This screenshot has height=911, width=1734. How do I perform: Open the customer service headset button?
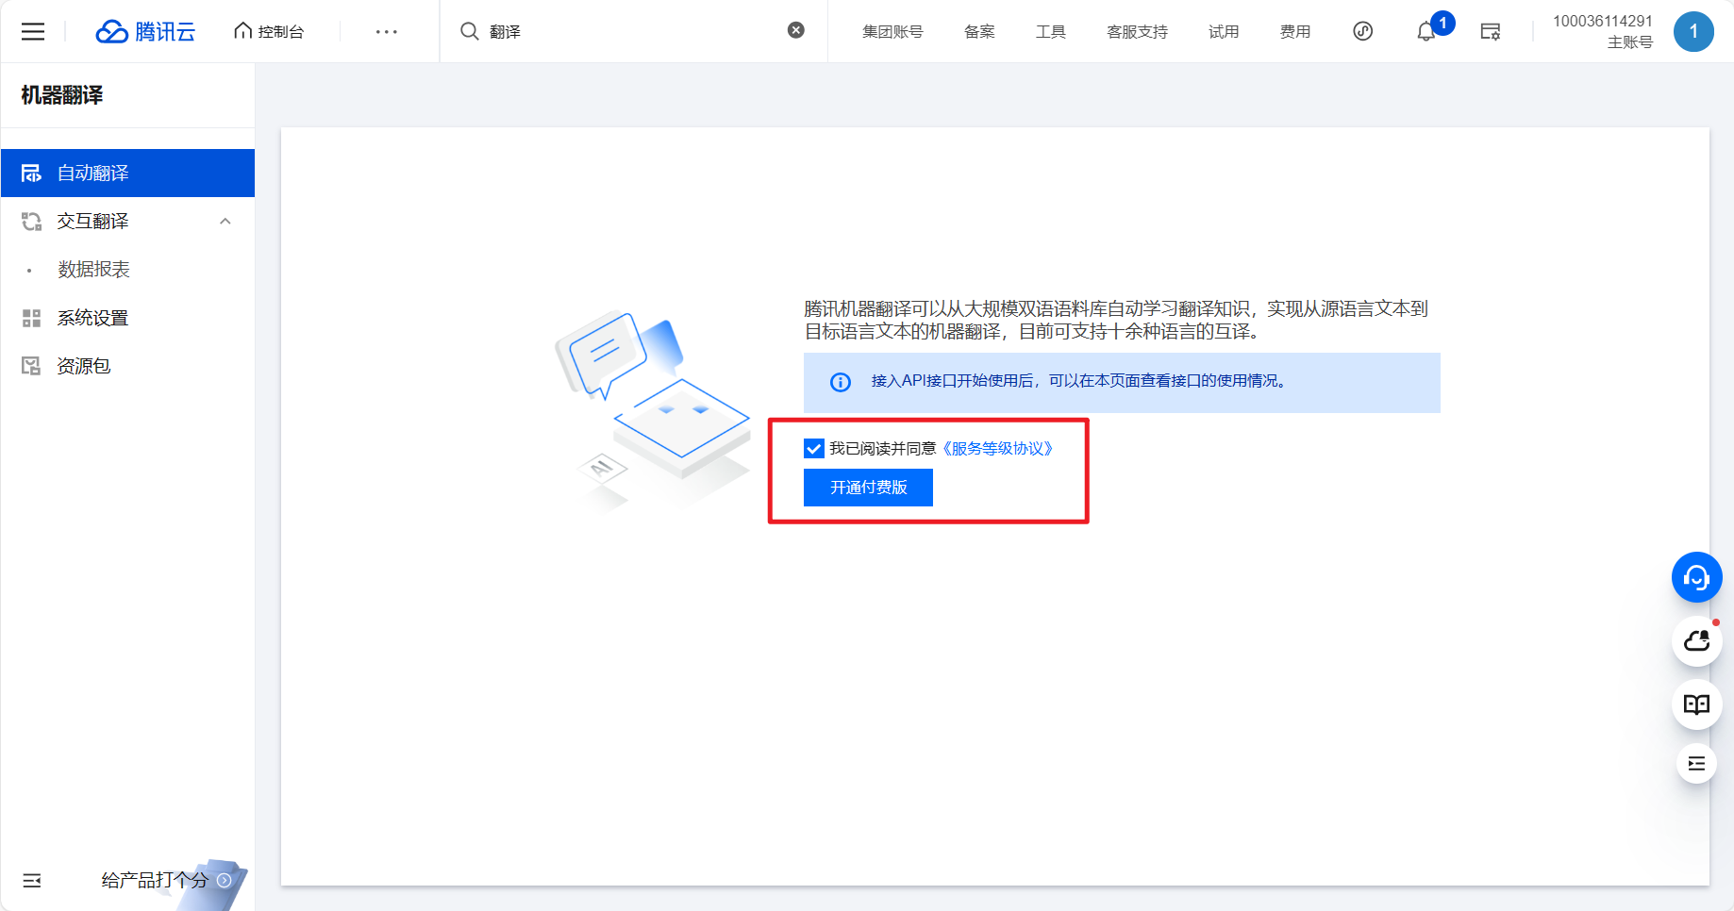point(1696,577)
